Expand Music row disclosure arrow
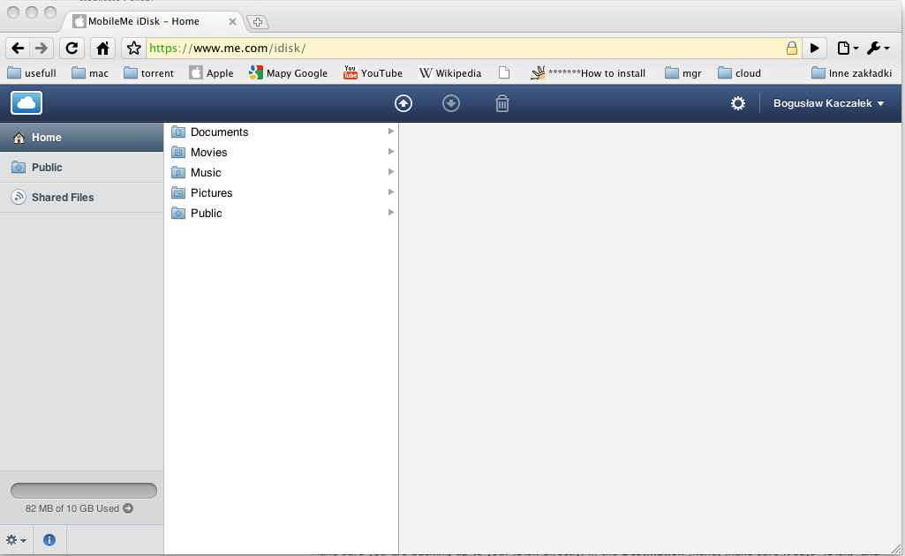This screenshot has height=556, width=905. click(x=391, y=172)
